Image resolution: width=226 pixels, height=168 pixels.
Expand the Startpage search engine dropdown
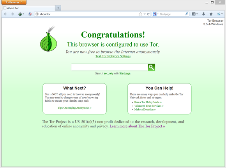155,14
